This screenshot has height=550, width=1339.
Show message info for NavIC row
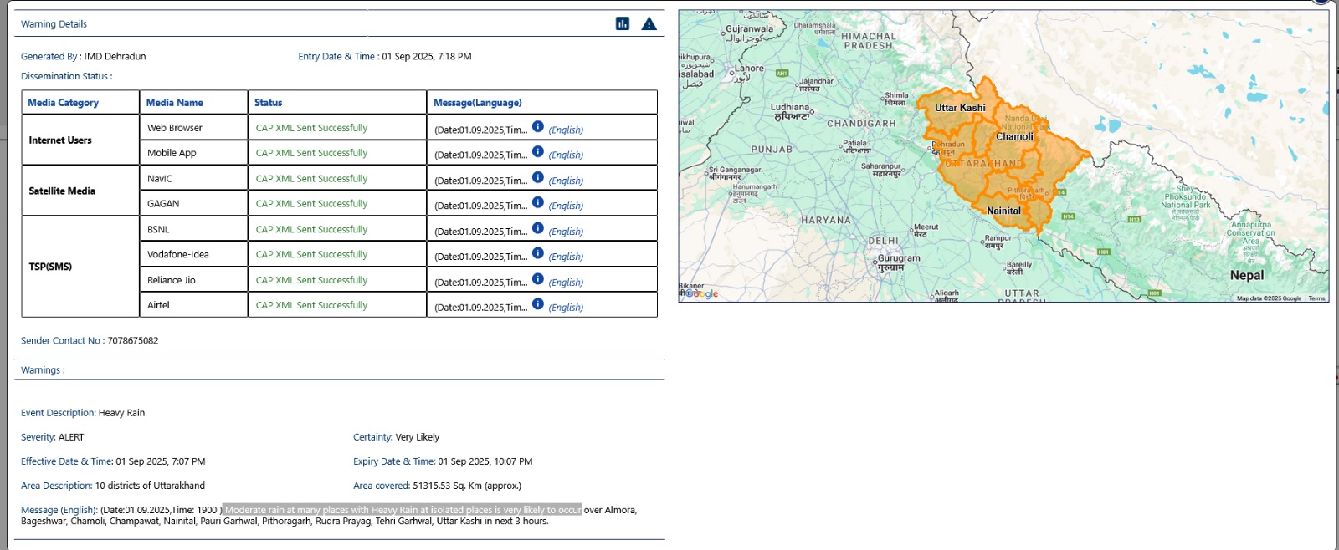coord(538,177)
